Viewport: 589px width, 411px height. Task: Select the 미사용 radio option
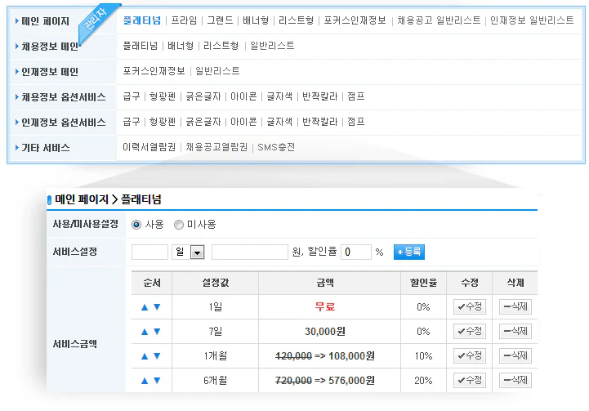pyautogui.click(x=179, y=225)
